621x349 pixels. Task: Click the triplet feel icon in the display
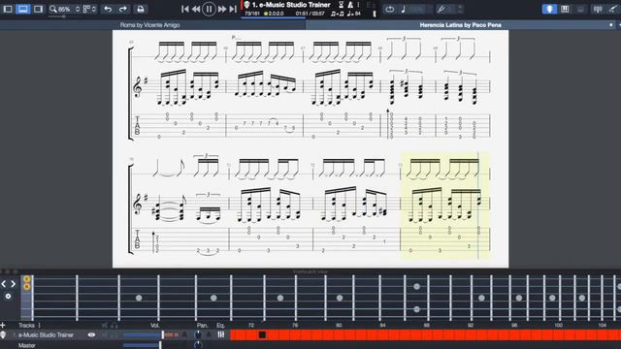coord(337,14)
